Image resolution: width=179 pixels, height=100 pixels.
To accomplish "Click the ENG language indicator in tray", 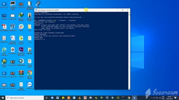I will [163, 97].
